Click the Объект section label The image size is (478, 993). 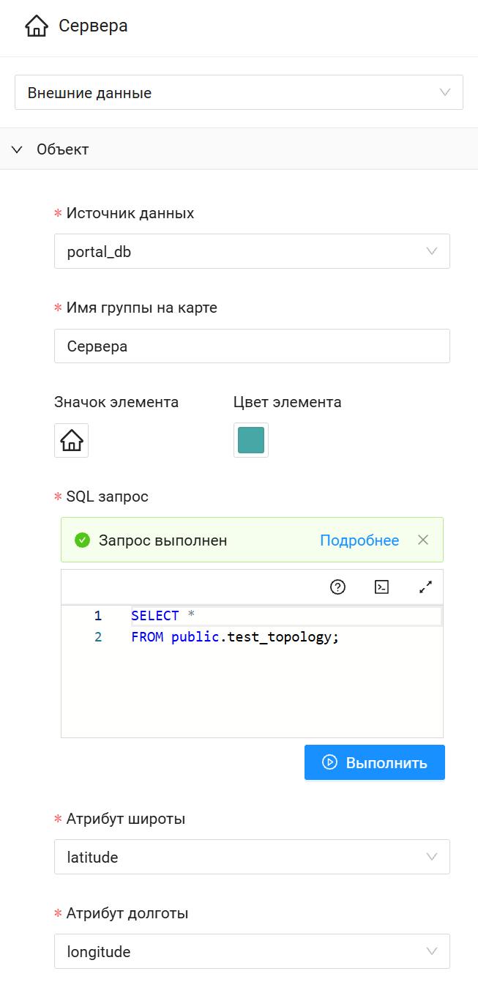point(61,148)
